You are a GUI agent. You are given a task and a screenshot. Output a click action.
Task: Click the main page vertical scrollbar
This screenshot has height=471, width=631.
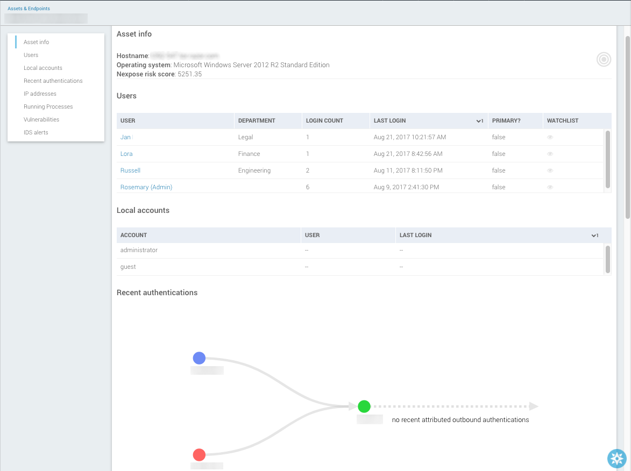pos(628,127)
